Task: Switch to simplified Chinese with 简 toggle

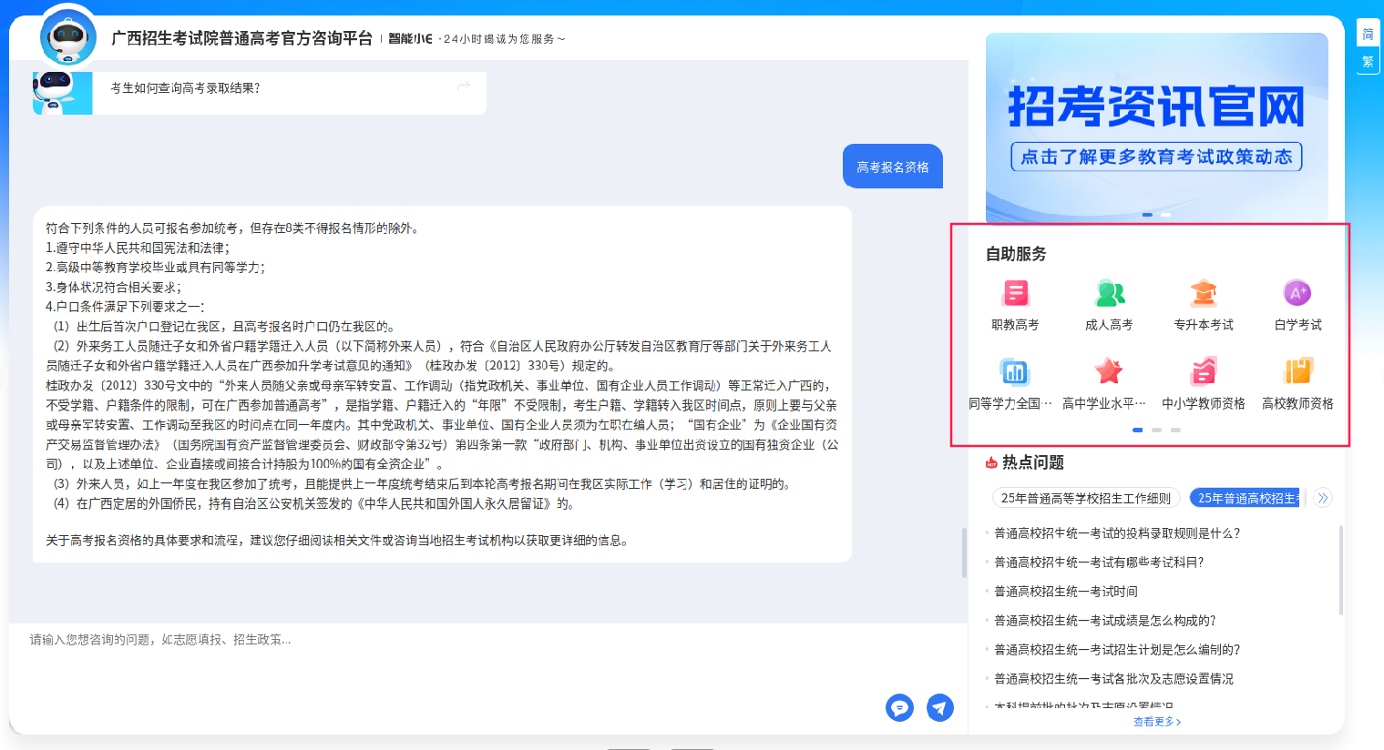Action: [1368, 35]
